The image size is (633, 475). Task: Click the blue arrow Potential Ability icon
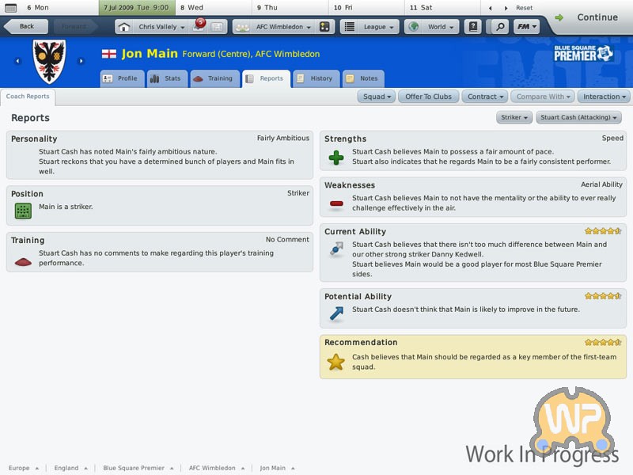tap(336, 313)
